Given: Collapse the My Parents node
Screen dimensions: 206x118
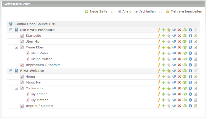Looking at the screenshot, I should point(16,88).
